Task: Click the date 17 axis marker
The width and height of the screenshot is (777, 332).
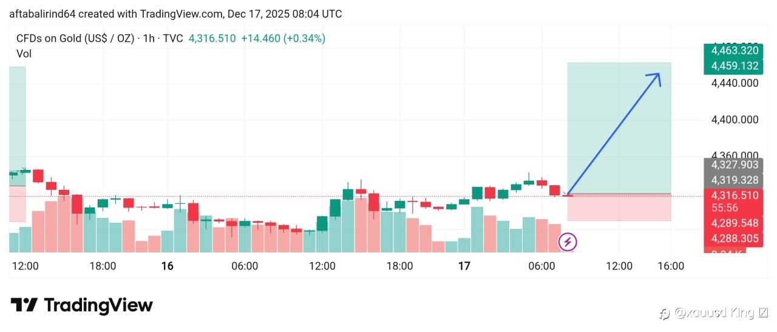Action: [464, 266]
